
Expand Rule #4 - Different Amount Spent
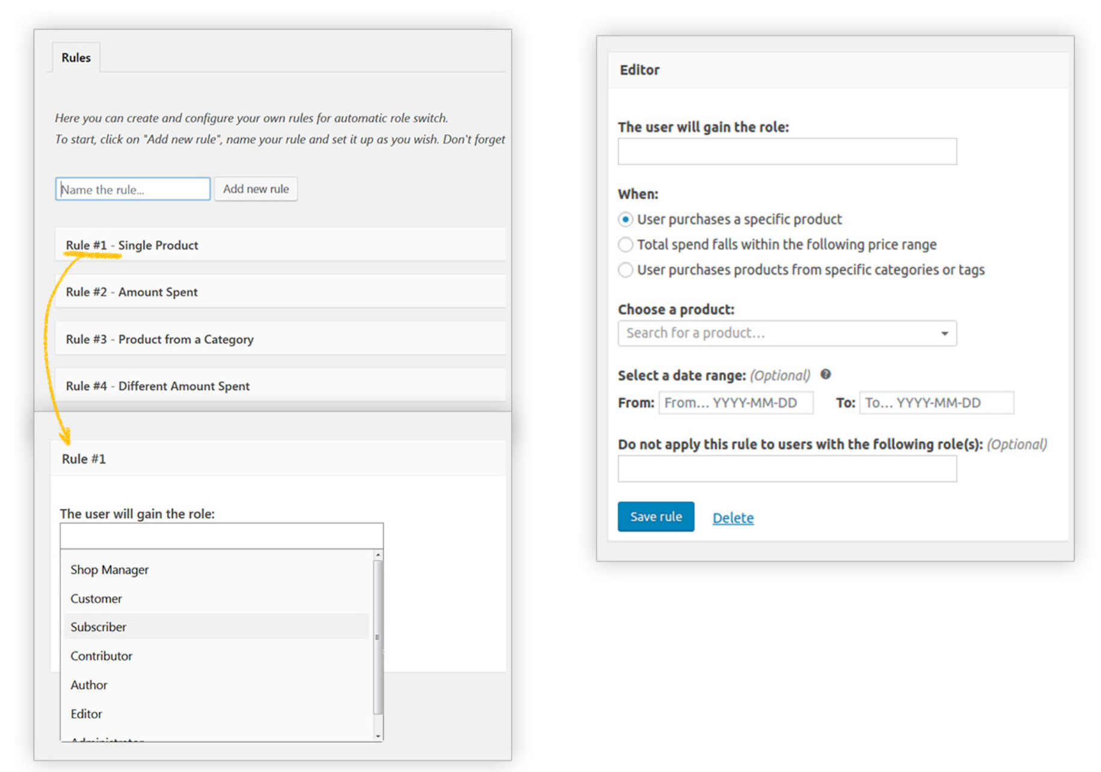click(x=158, y=386)
